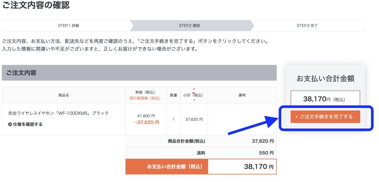Viewport: 379px width, 182px height.
Task: Select the STEP.3 完了 step
Action: tap(307, 26)
